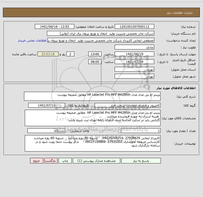Viewport: 203px width, 197px height.
Task: Click price validity date 1401/07/09
Action: coord(134,62)
